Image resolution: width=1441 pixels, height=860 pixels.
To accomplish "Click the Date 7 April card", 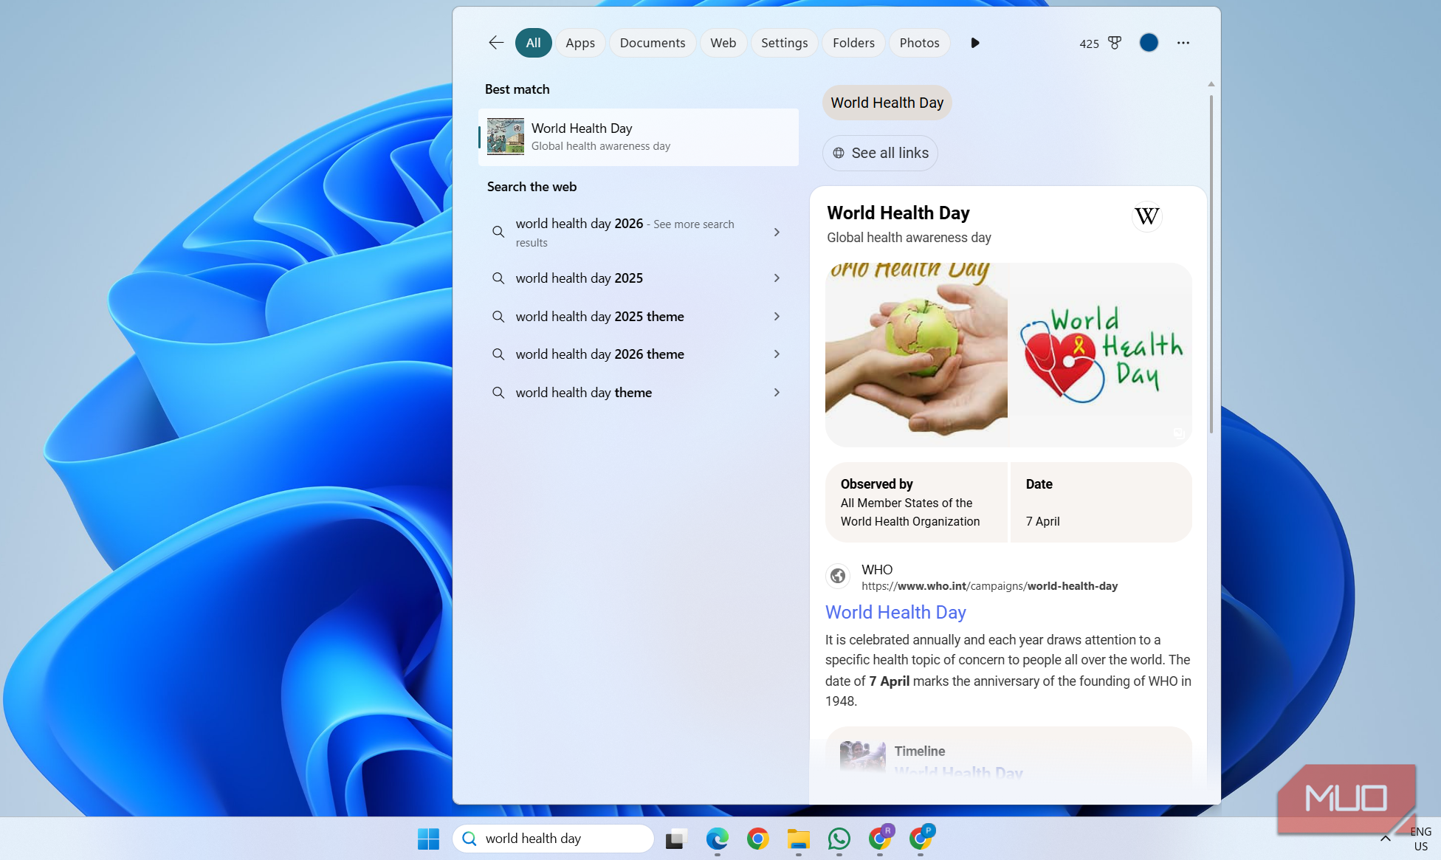I will pos(1101,503).
